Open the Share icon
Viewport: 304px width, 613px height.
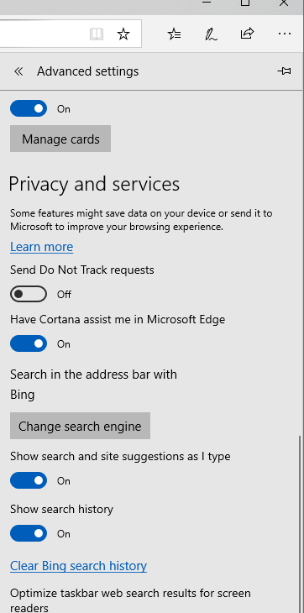coord(248,34)
